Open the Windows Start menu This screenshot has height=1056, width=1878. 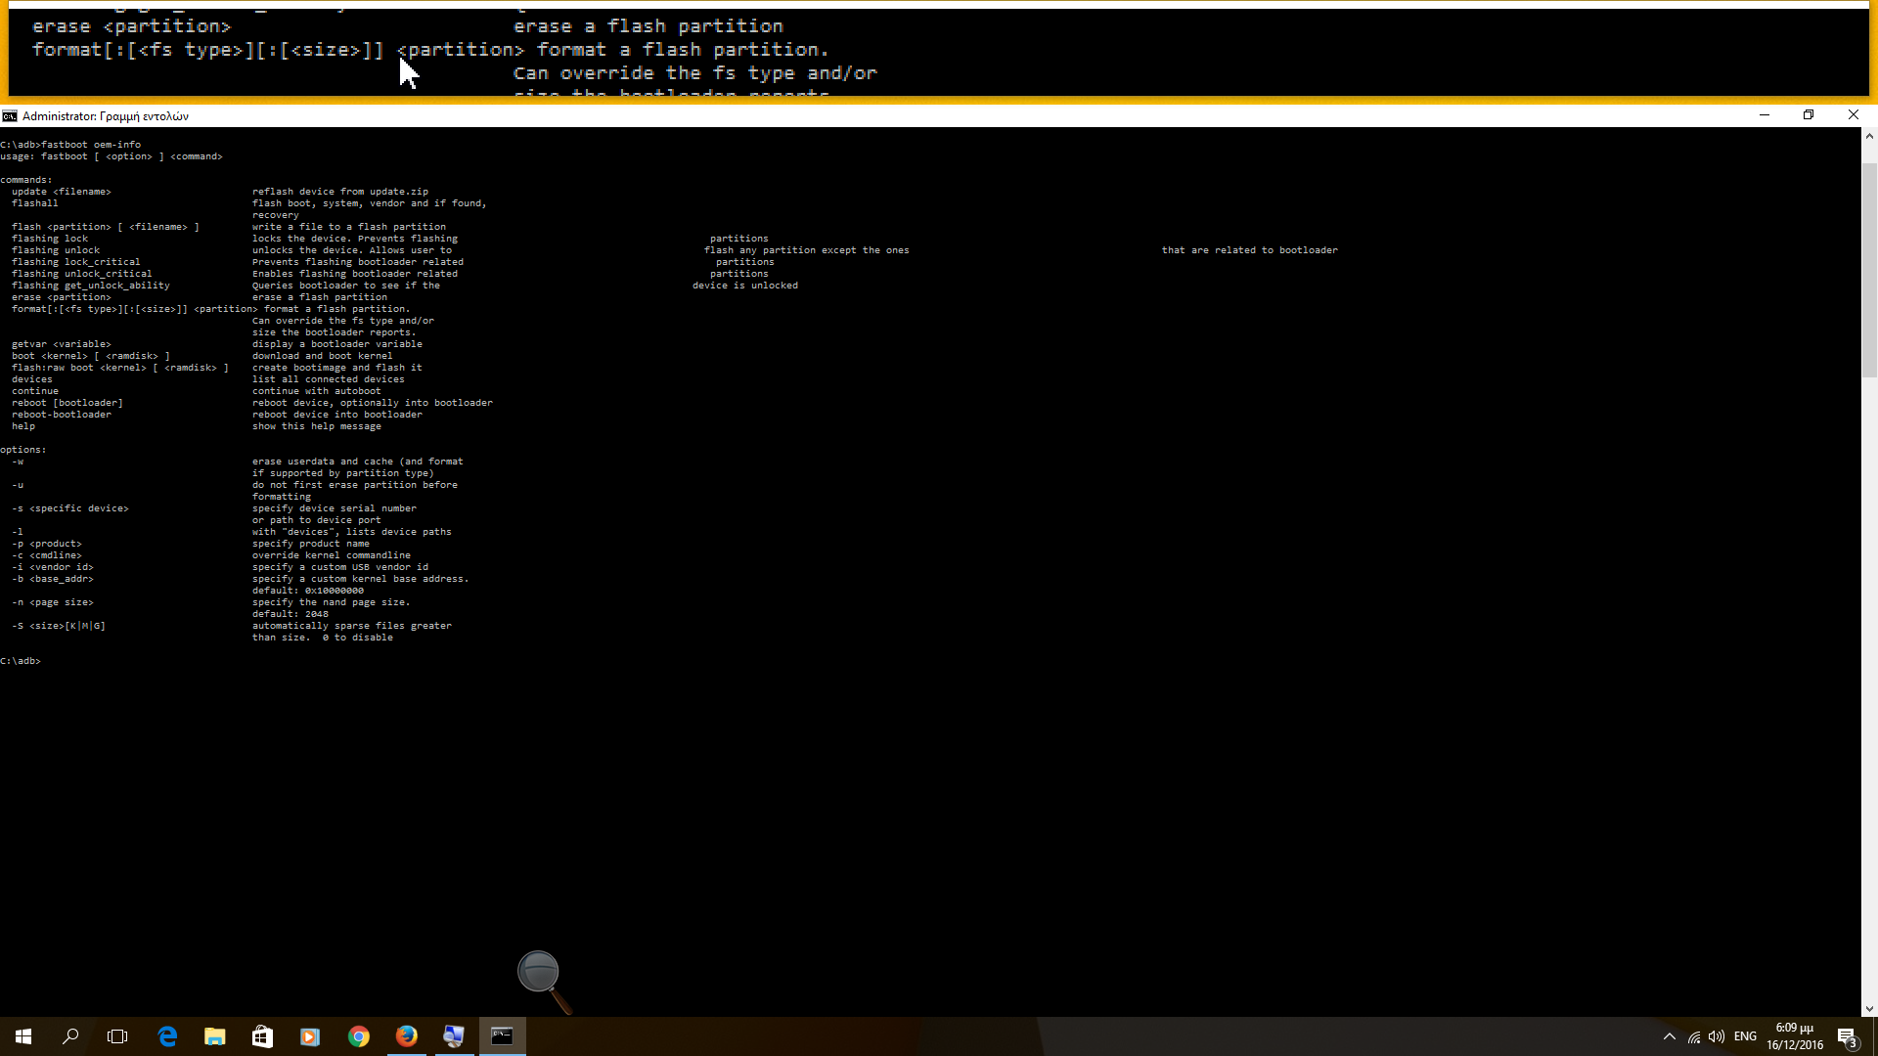(x=23, y=1036)
